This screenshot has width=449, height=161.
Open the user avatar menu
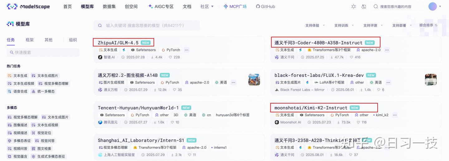tap(432, 7)
